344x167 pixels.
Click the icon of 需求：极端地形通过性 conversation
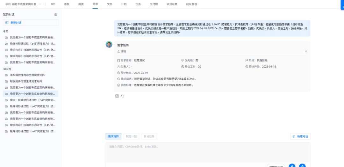pyautogui.click(x=7, y=100)
